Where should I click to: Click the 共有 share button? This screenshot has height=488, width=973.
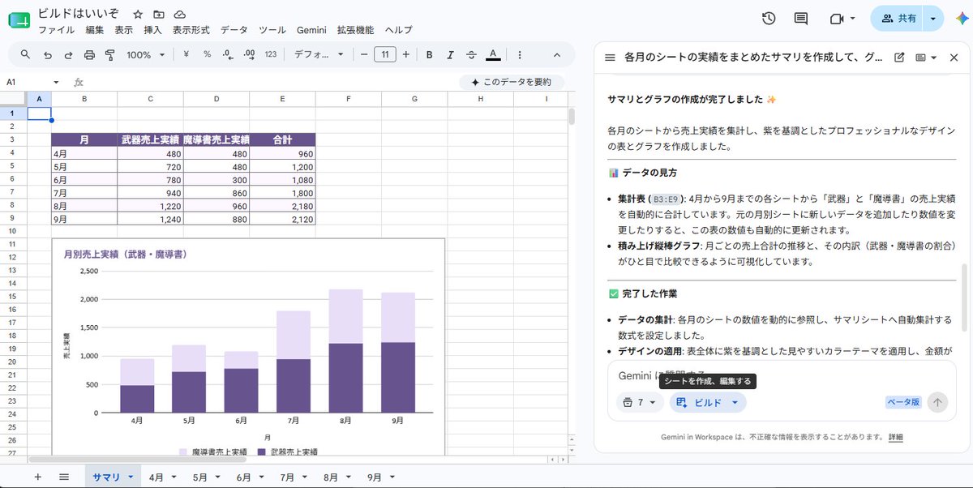(898, 18)
